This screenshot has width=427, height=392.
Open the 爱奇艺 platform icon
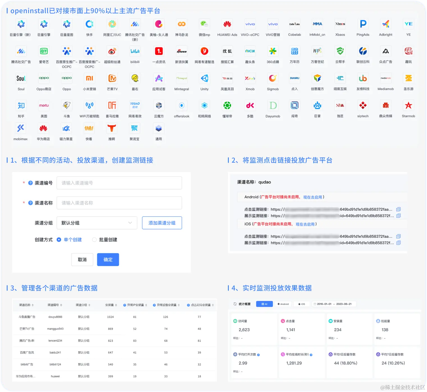point(44,51)
